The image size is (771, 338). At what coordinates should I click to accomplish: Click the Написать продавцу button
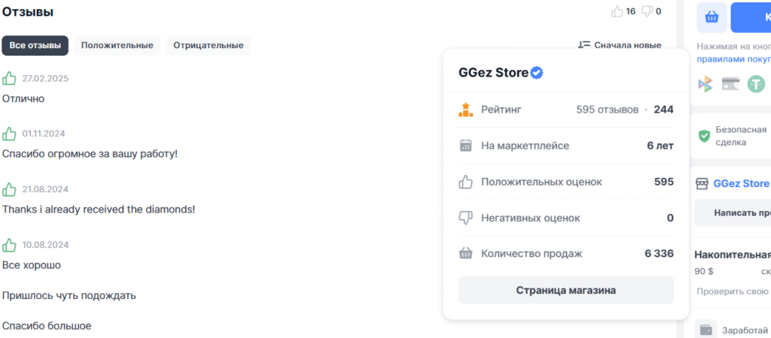click(742, 213)
